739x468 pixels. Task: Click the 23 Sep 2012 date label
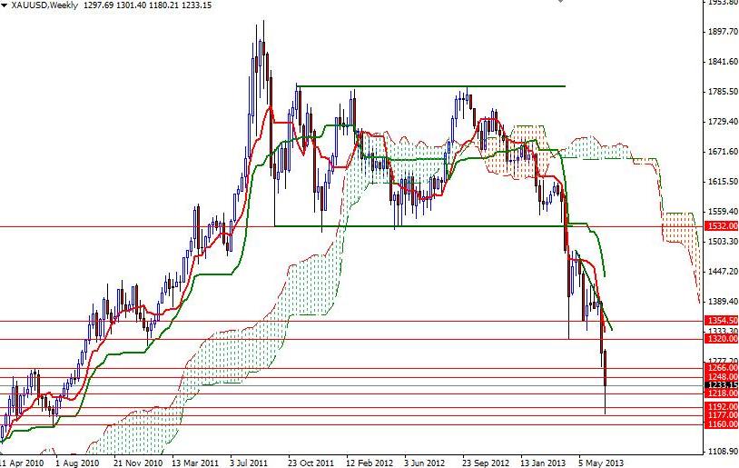(x=486, y=463)
